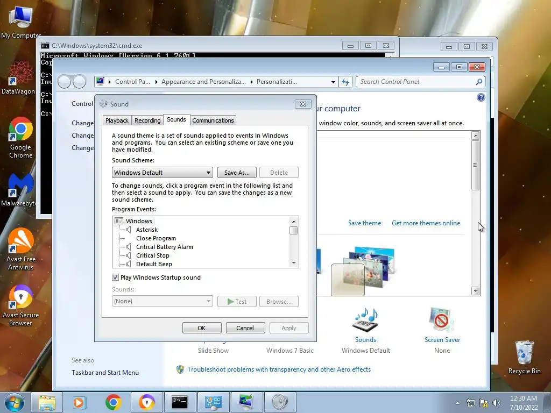Uncheck Play Windows Startup sound

[x=115, y=277]
